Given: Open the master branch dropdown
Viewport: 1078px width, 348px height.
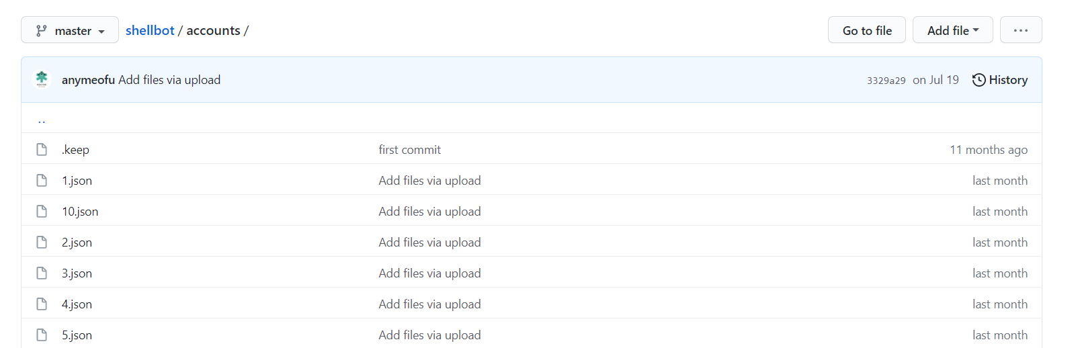Looking at the screenshot, I should (x=70, y=30).
